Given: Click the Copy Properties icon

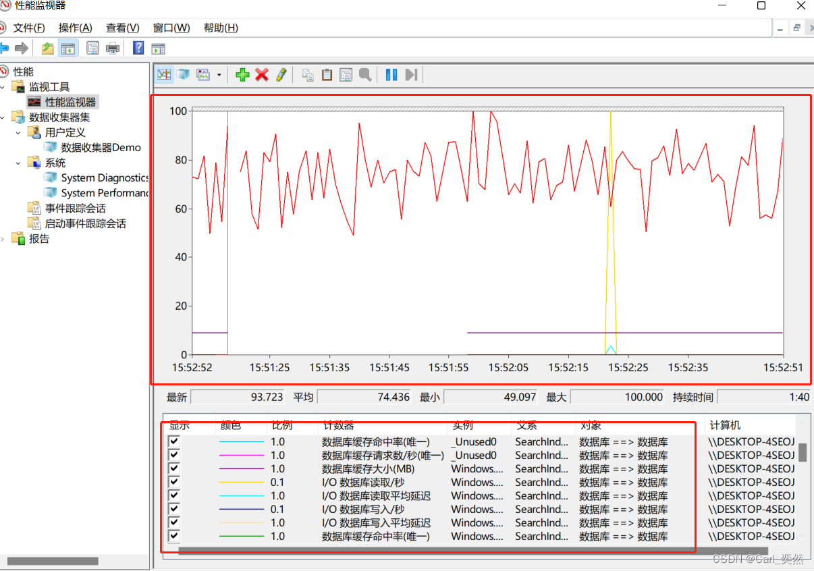Looking at the screenshot, I should [308, 75].
